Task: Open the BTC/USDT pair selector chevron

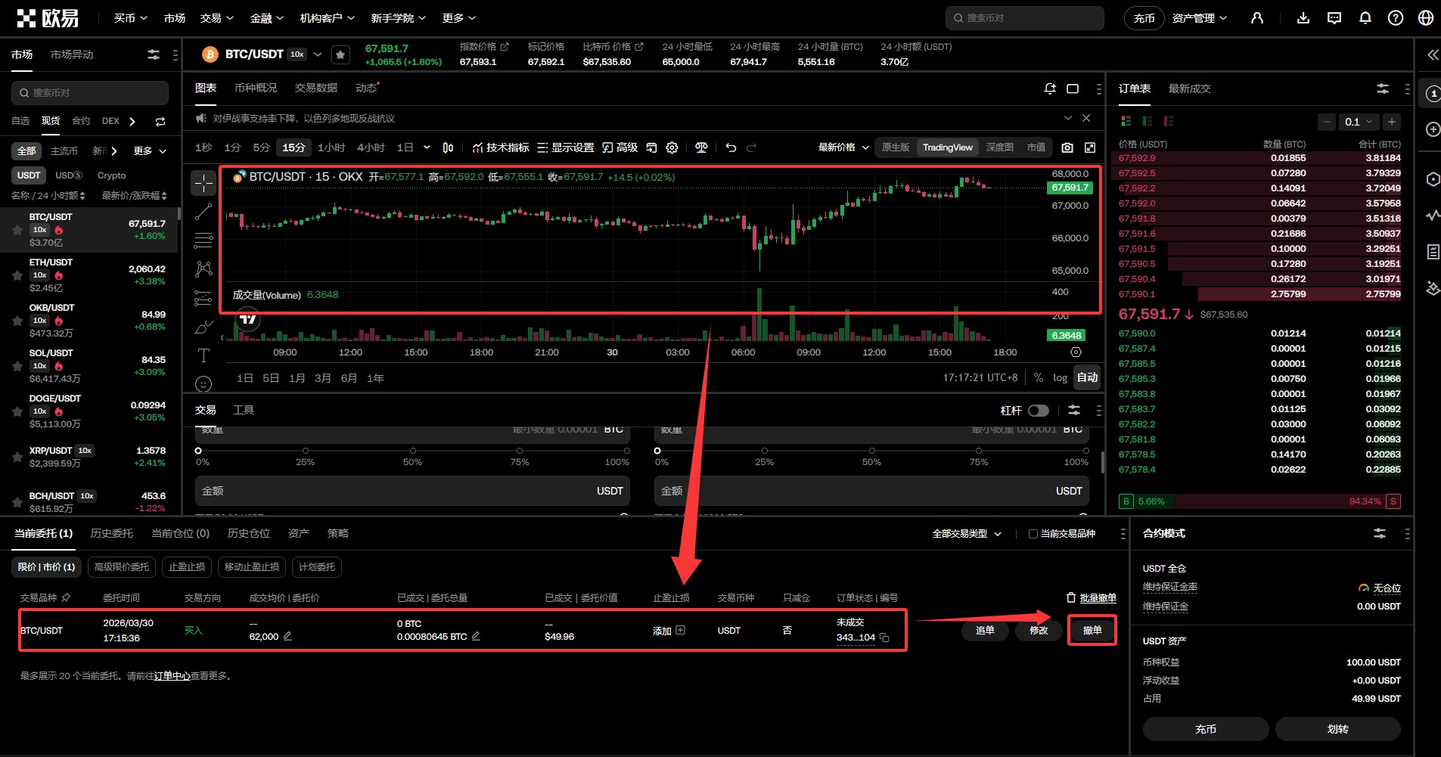Action: point(318,54)
